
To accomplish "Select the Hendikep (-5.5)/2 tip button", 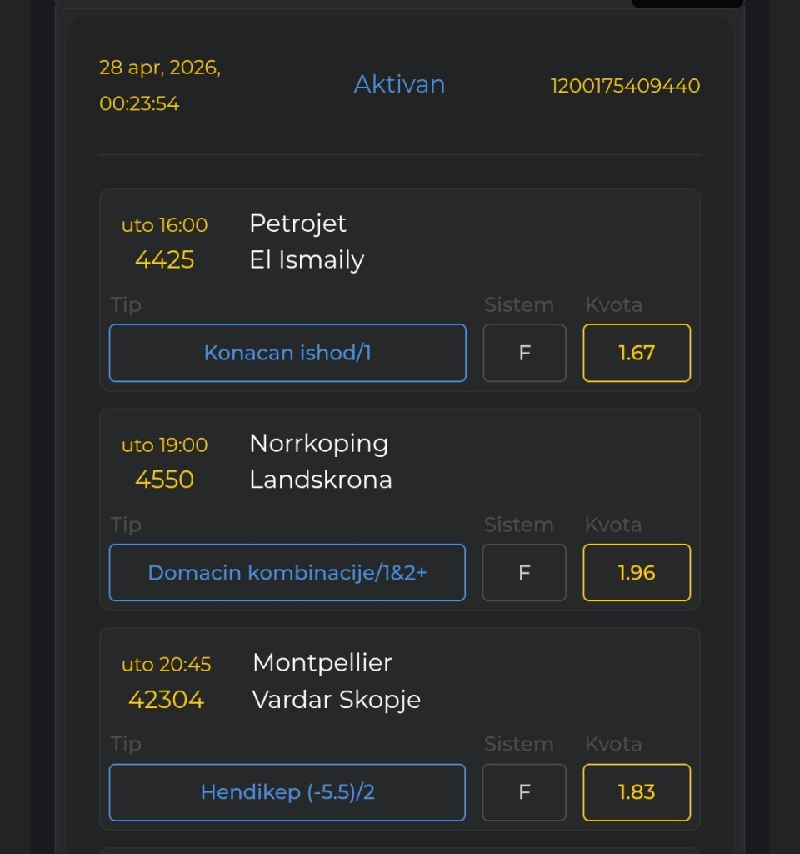I will (287, 792).
